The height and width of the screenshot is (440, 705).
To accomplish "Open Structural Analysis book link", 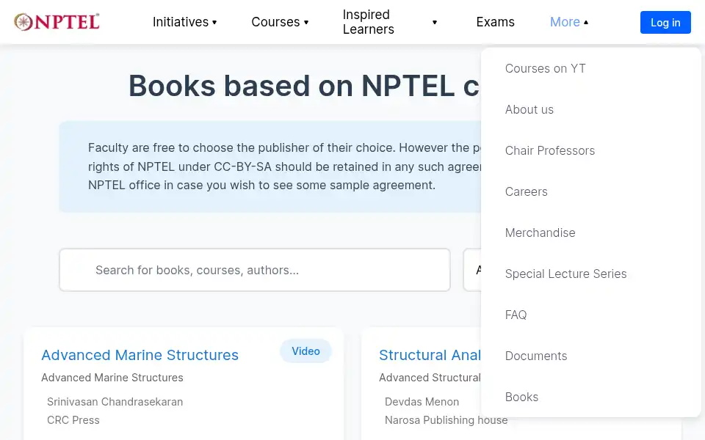I will (430, 355).
